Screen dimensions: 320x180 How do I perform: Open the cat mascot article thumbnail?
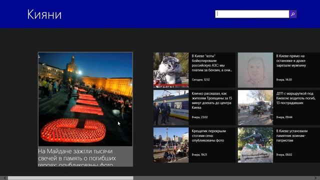coord(171,70)
